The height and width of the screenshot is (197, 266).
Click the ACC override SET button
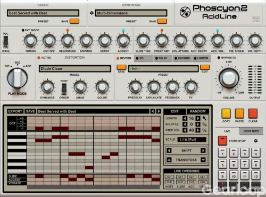pos(192,177)
